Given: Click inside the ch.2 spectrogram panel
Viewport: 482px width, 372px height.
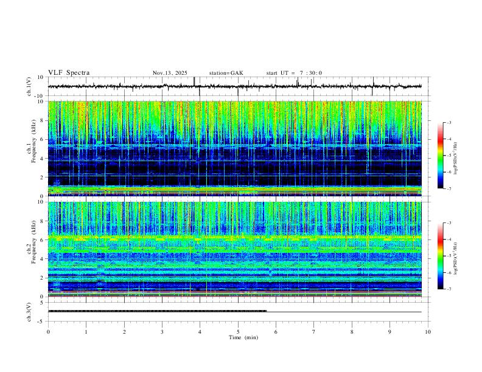Looking at the screenshot, I should tap(234, 249).
